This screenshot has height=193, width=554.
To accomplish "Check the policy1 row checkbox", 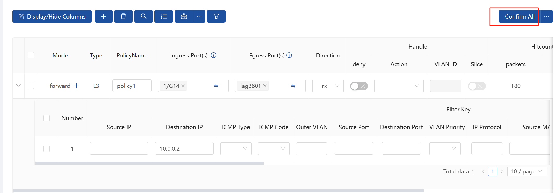I will [x=31, y=86].
